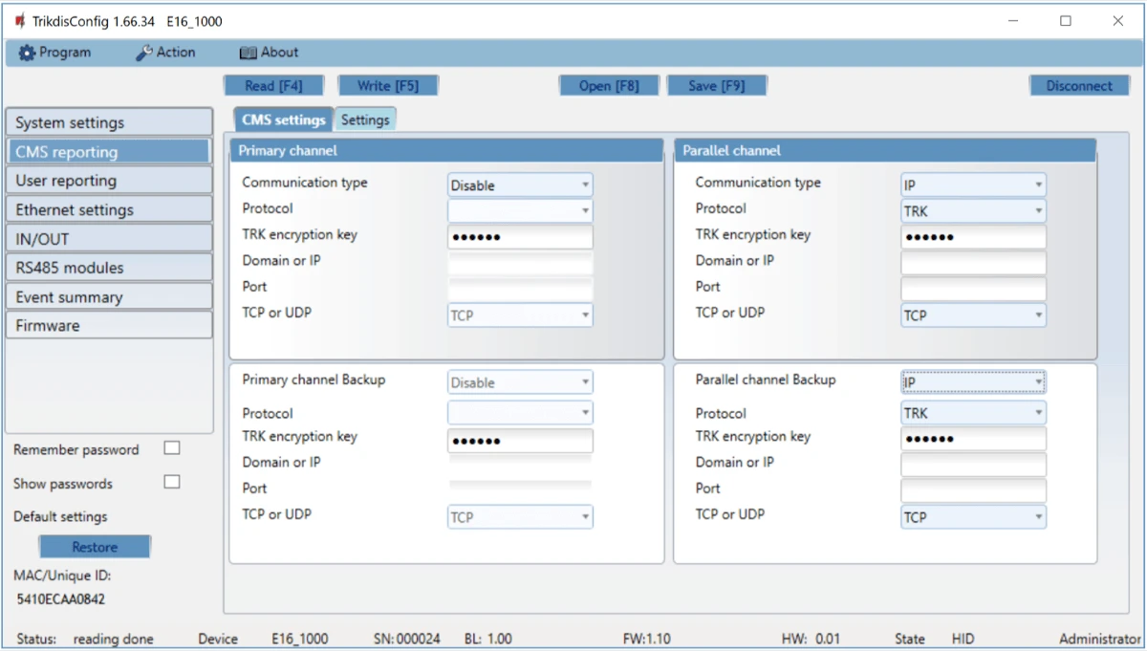Expand Primary channel Communication type dropdown

pos(520,185)
